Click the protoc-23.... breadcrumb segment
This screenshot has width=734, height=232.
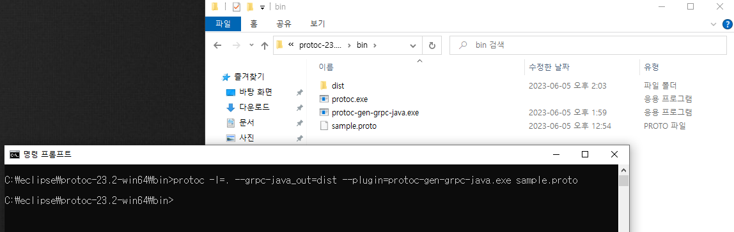(x=320, y=45)
